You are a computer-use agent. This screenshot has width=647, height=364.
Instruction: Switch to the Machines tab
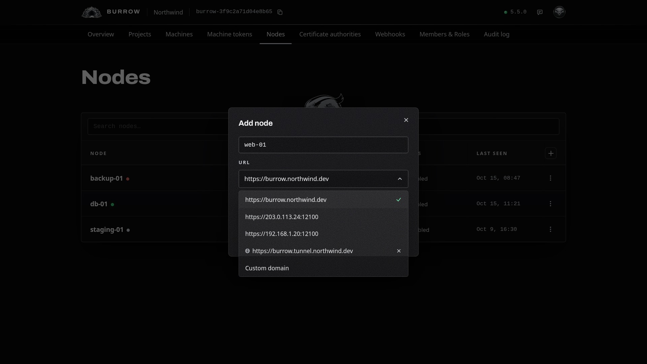[179, 34]
